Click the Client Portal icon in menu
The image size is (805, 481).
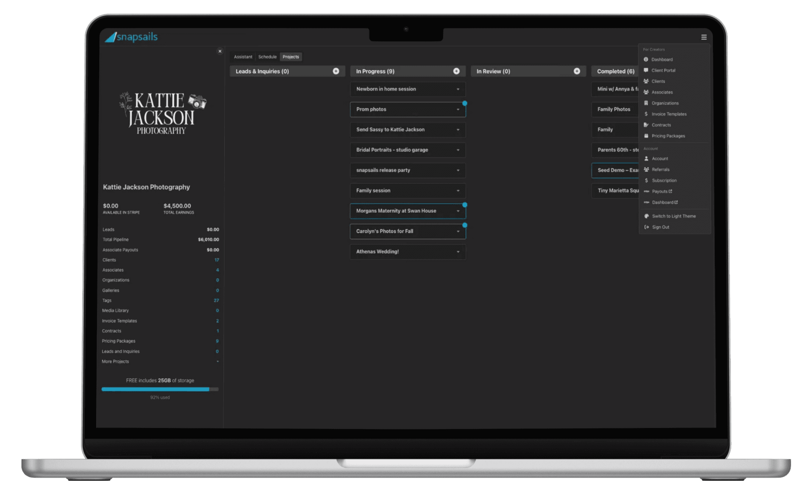[646, 70]
